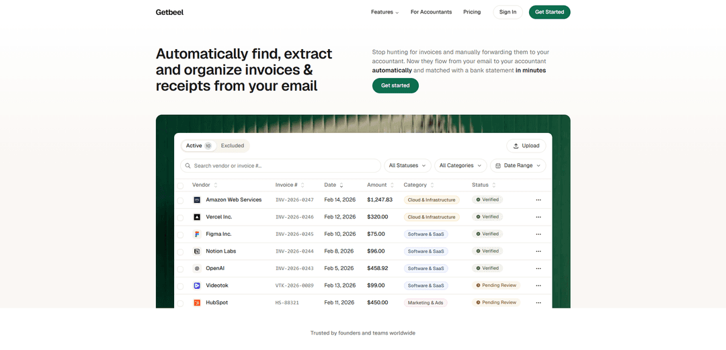Expand the Features menu in navigation

[385, 12]
